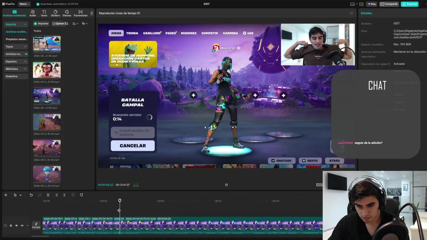Open the layout selection icon
Screen dimensions: 427x240
click(353, 4)
